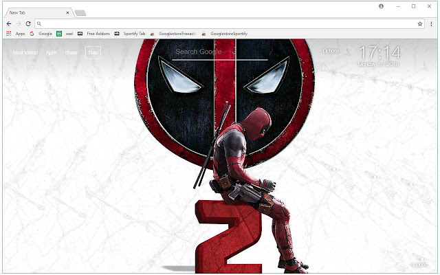The image size is (440, 275).
Task: Click the Rate button
Action: tap(93, 52)
